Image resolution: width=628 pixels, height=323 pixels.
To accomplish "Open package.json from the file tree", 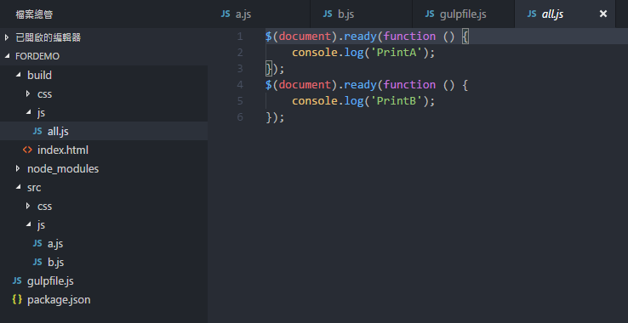I will coord(59,300).
